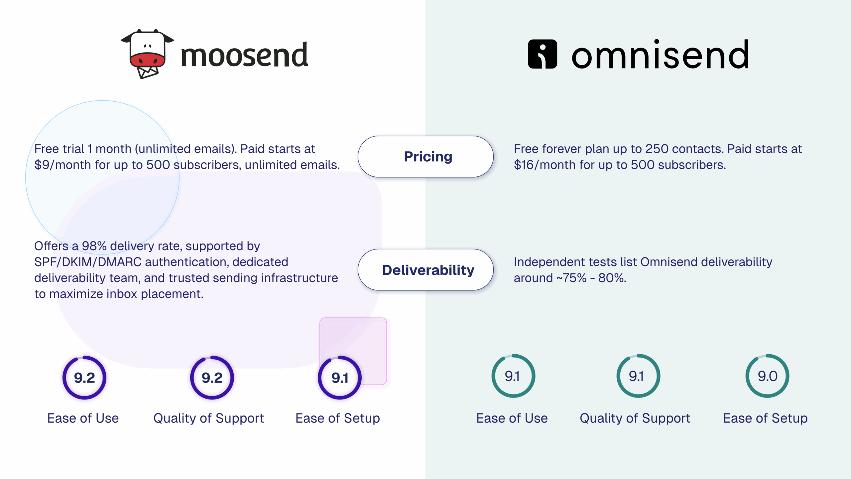Click Omnisend's 9.0 Ease of Setup score ring
This screenshot has height=479, width=851.
[767, 376]
